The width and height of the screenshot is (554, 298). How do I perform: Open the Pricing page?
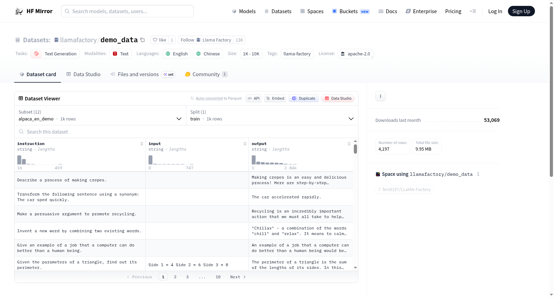tap(453, 11)
